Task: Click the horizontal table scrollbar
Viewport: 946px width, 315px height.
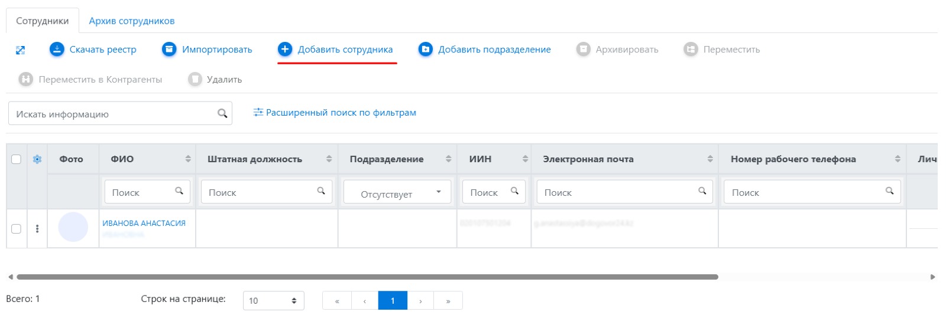Action: (367, 277)
